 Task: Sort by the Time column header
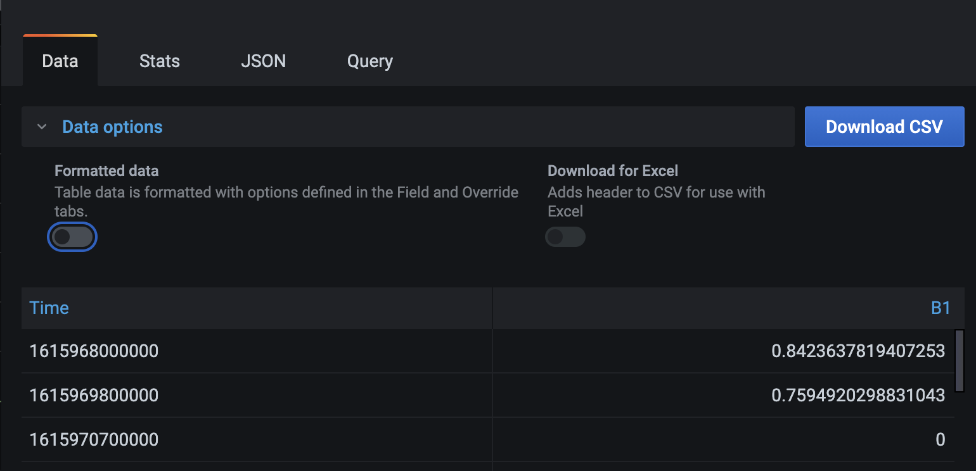[x=49, y=308]
